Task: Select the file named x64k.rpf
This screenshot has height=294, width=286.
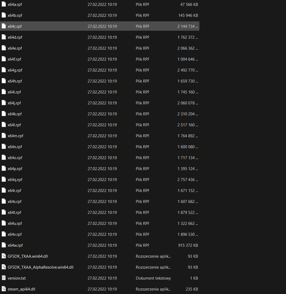Action: pos(15,114)
